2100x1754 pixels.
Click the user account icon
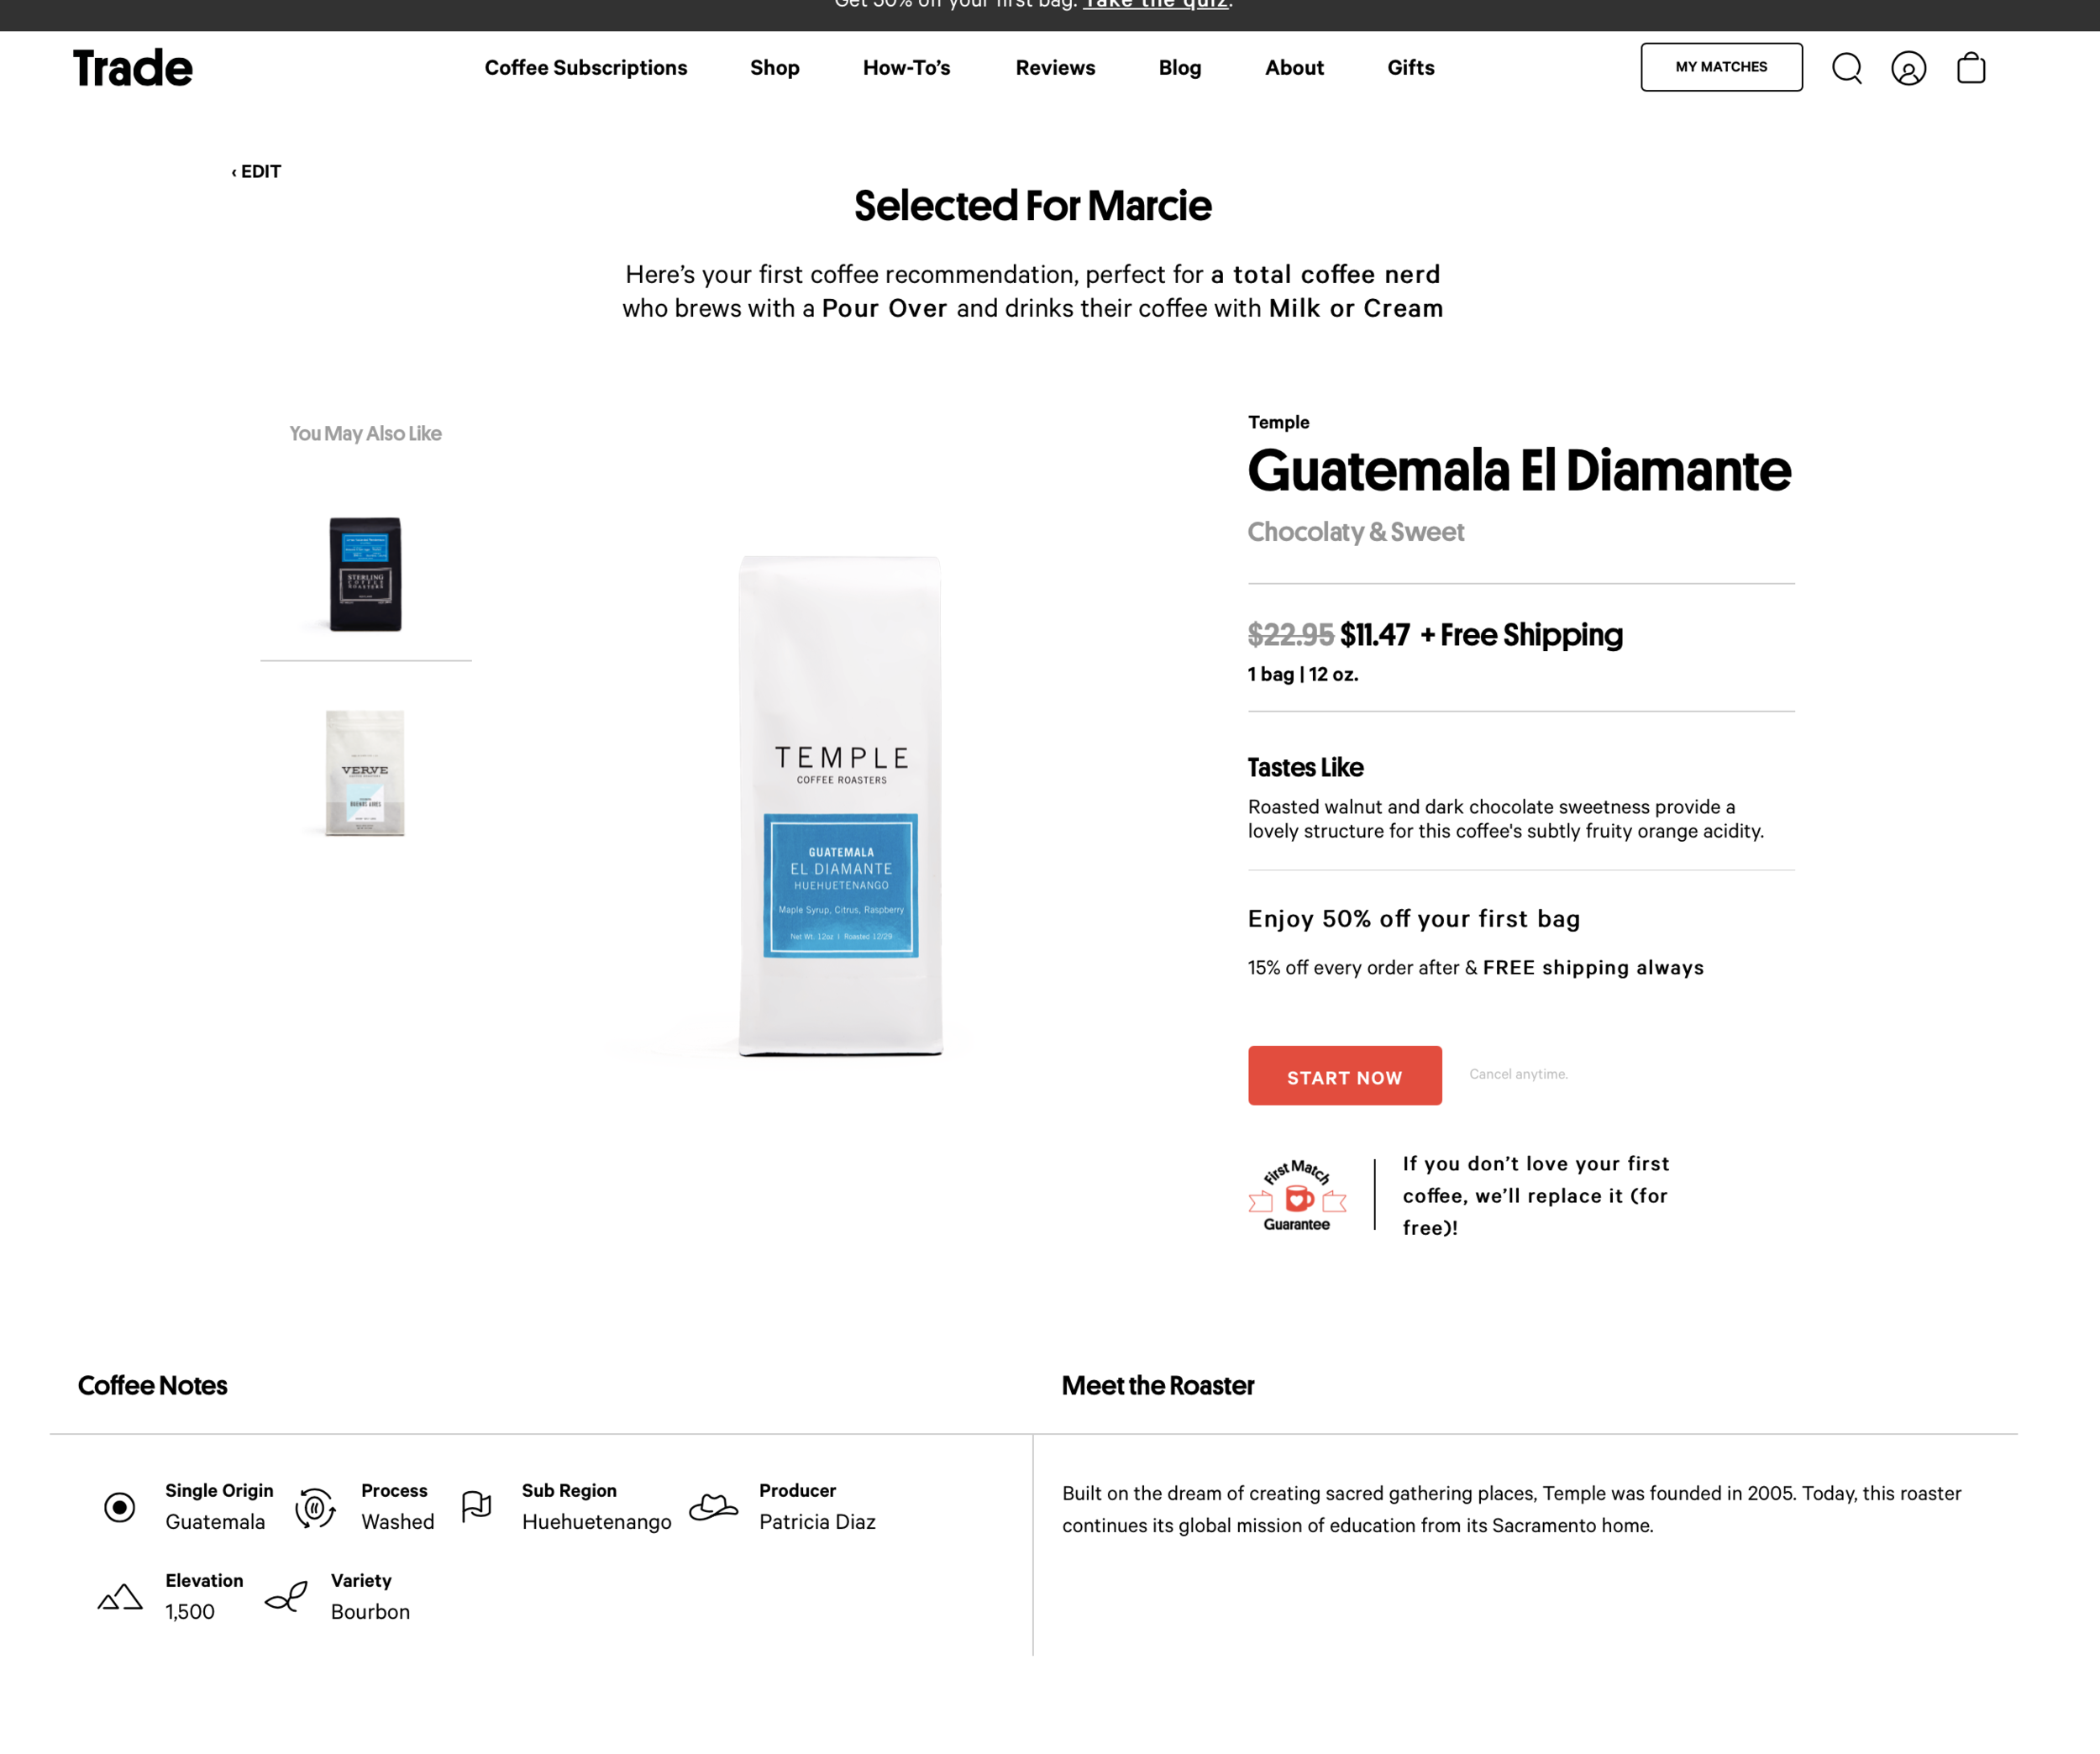tap(1910, 68)
